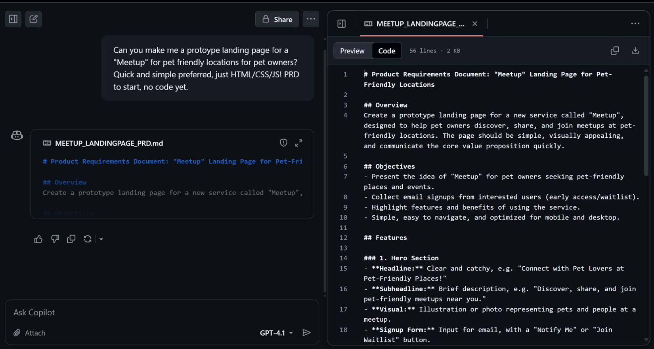The image size is (654, 349).
Task: Regenerate the response with the retry icon
Action: coord(88,239)
